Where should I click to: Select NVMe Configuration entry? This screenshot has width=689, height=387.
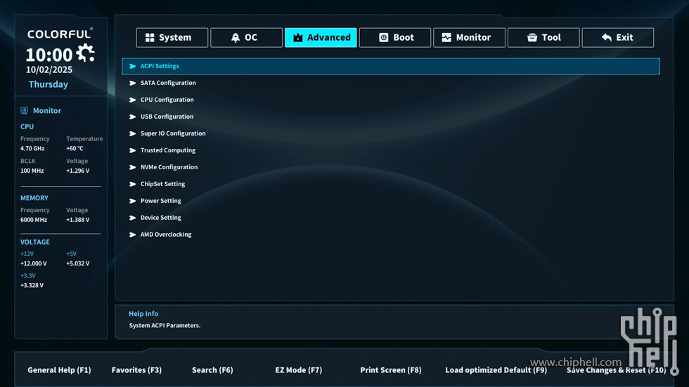tap(169, 167)
